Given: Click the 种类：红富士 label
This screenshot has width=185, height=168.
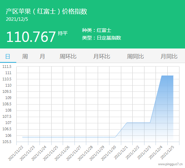Looking at the screenshot, I should pos(97,30).
